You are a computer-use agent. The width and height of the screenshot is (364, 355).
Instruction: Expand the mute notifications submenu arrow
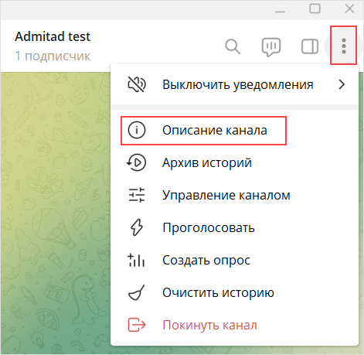coord(342,84)
